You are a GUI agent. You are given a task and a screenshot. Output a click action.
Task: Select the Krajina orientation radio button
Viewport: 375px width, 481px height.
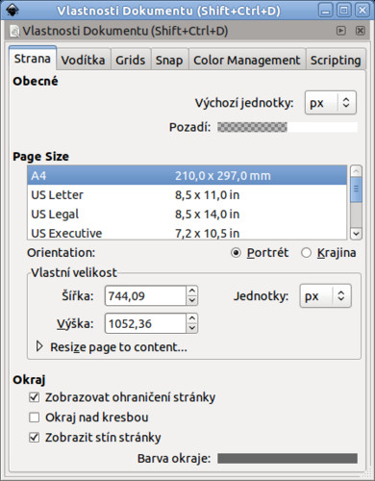click(306, 253)
